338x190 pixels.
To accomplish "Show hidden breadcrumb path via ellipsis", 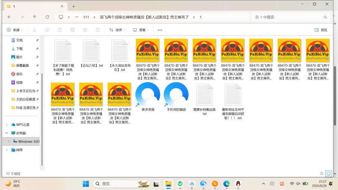I will 76,17.
